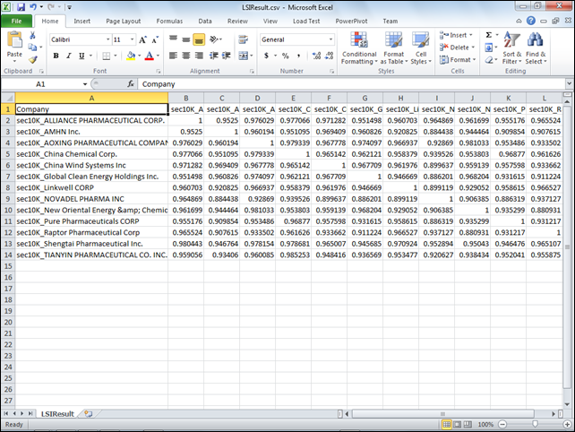Decrease font size with Shrink Font

point(155,39)
